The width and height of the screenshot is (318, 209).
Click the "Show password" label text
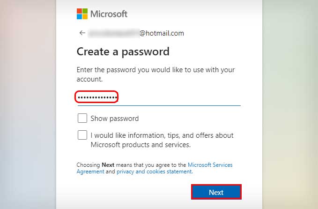click(x=115, y=119)
